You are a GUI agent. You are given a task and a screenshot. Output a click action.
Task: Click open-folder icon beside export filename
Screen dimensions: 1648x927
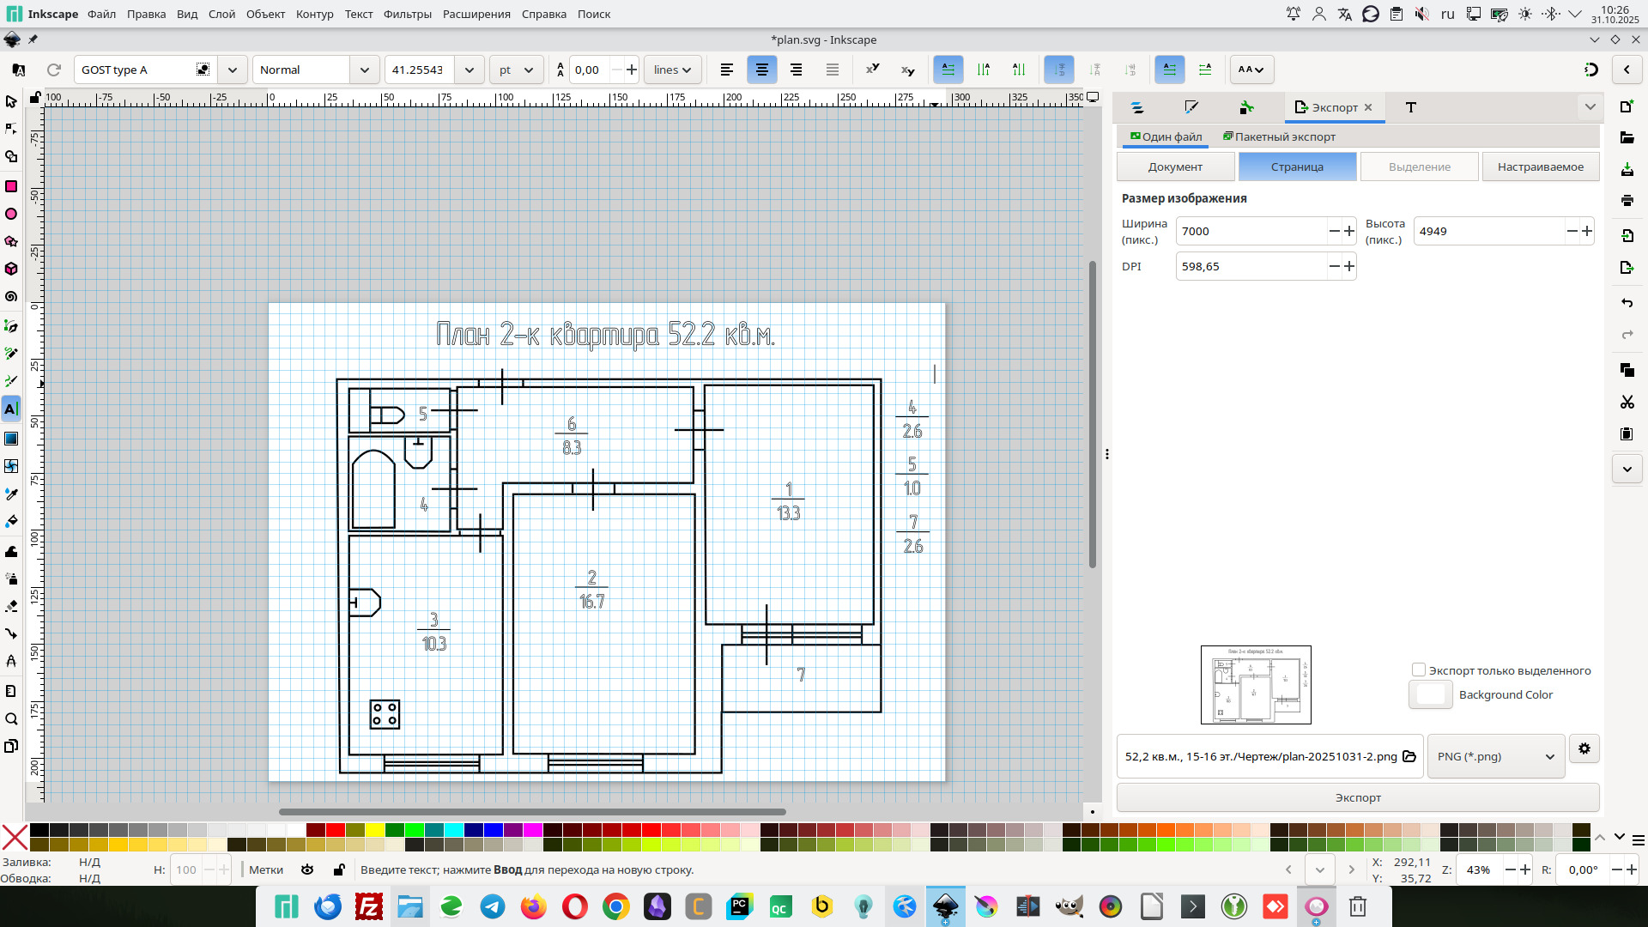1409,756
